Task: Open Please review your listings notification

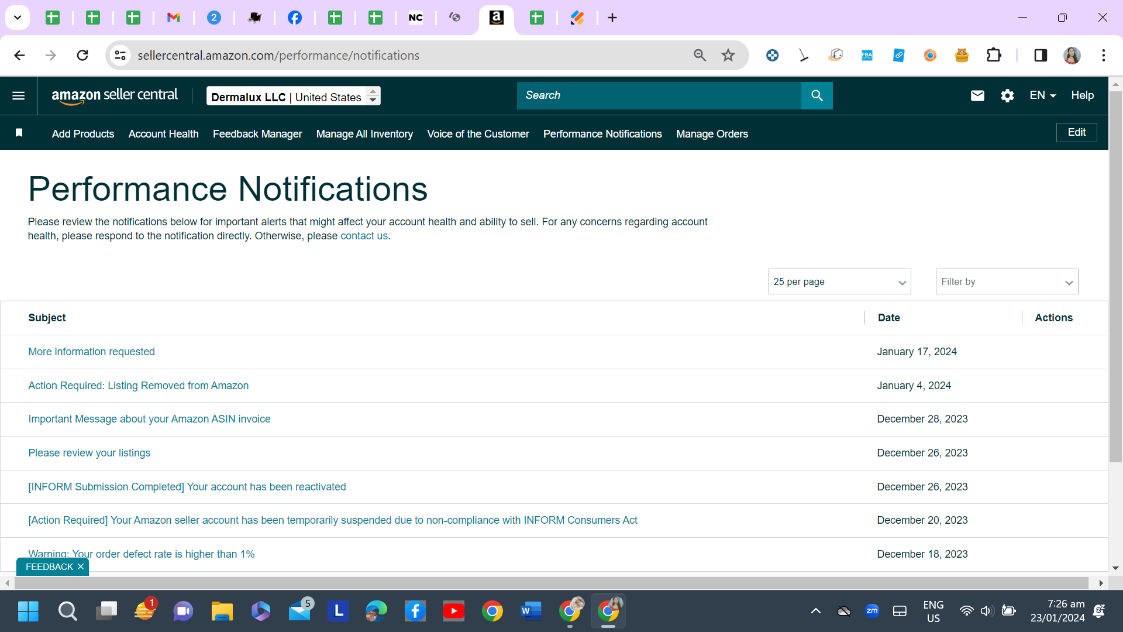Action: pos(89,453)
